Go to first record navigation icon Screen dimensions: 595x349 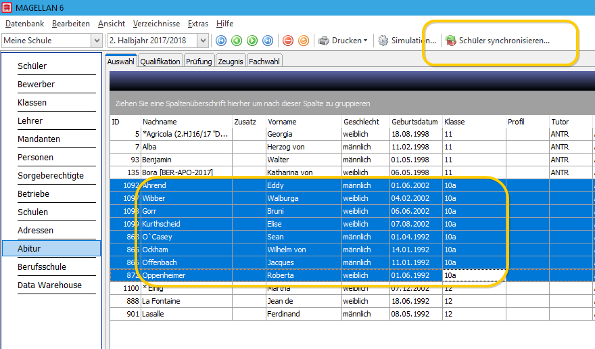221,41
